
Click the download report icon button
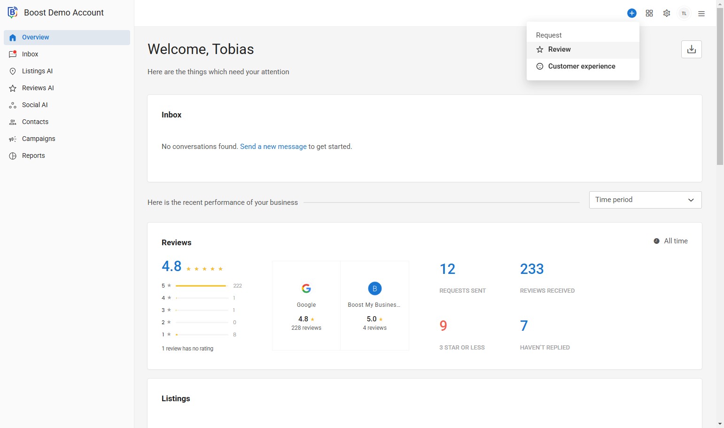coord(691,49)
